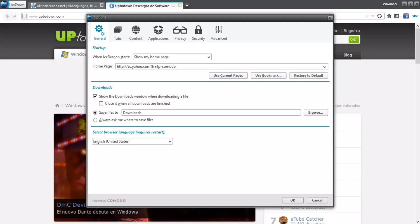The height and width of the screenshot is (224, 420).
Task: Close the Uptodown Descargas tab
Action: coord(180,5)
